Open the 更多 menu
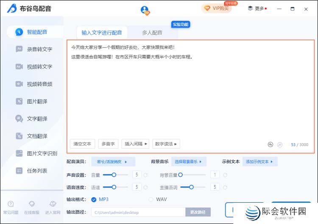 click(x=257, y=9)
